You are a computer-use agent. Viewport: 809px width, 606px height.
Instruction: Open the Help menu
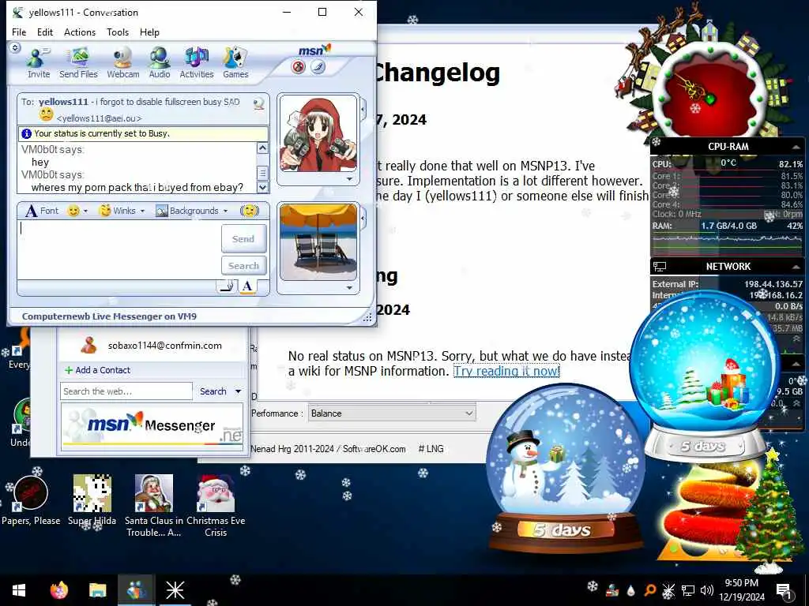[149, 32]
